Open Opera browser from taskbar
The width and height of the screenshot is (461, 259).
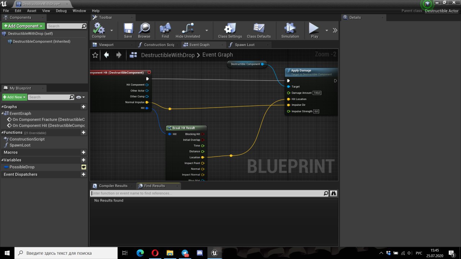[155, 253]
